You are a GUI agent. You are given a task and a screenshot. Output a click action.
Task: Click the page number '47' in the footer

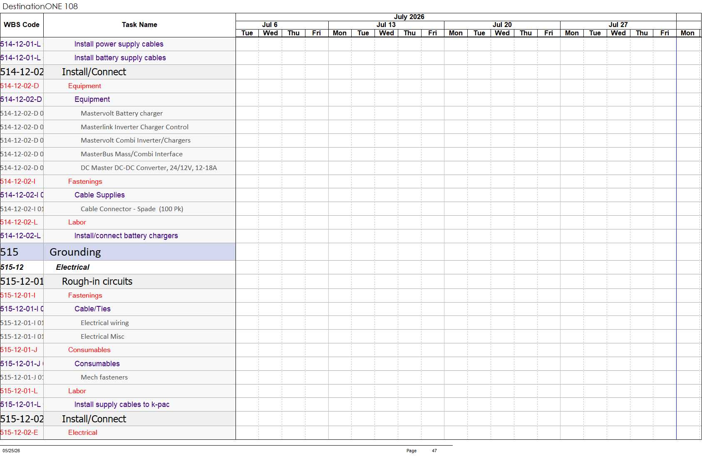[x=434, y=451]
